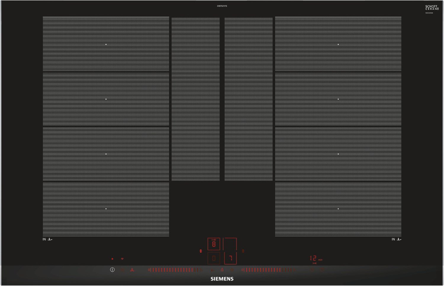Image resolution: width=444 pixels, height=286 pixels.
Task: Touch the right flex zone icon
Action: (x=243, y=251)
